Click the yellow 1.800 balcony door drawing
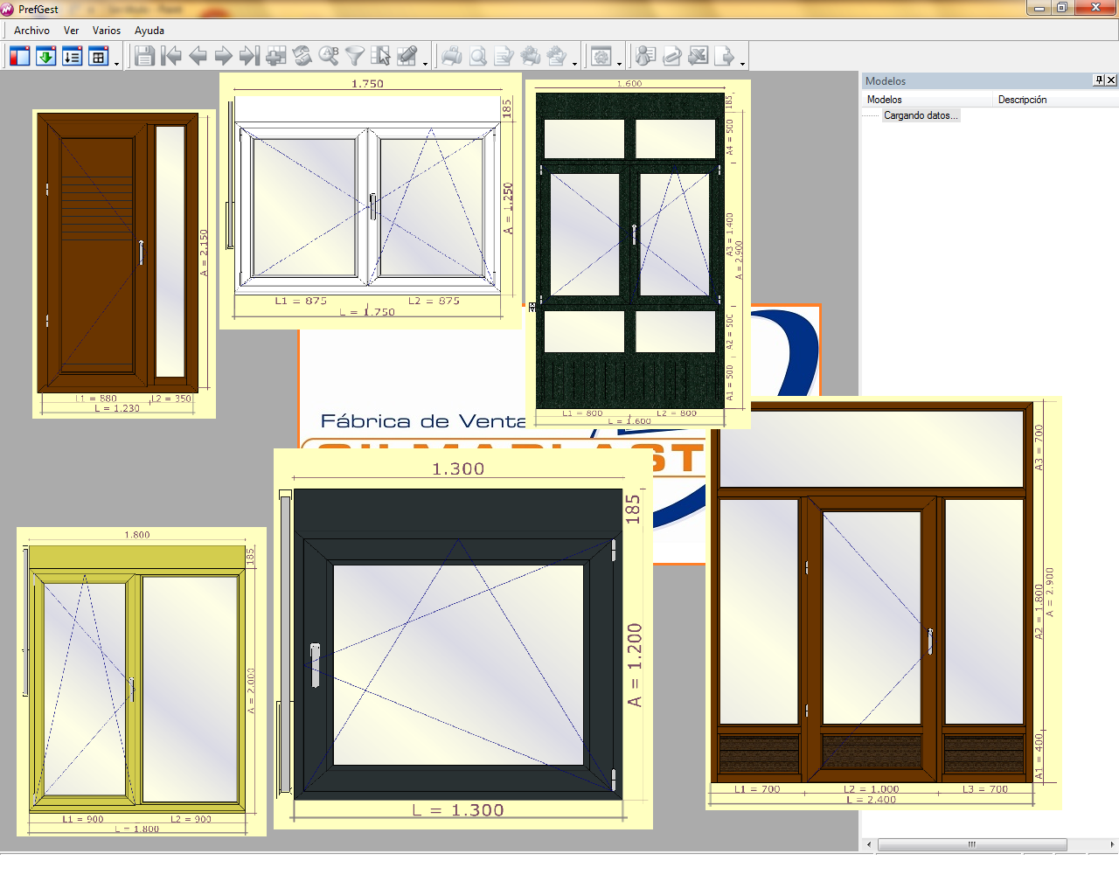This screenshot has height=895, width=1119. pyautogui.click(x=142, y=682)
